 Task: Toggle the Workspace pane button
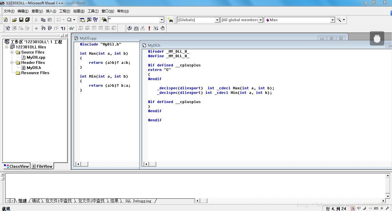click(82, 20)
